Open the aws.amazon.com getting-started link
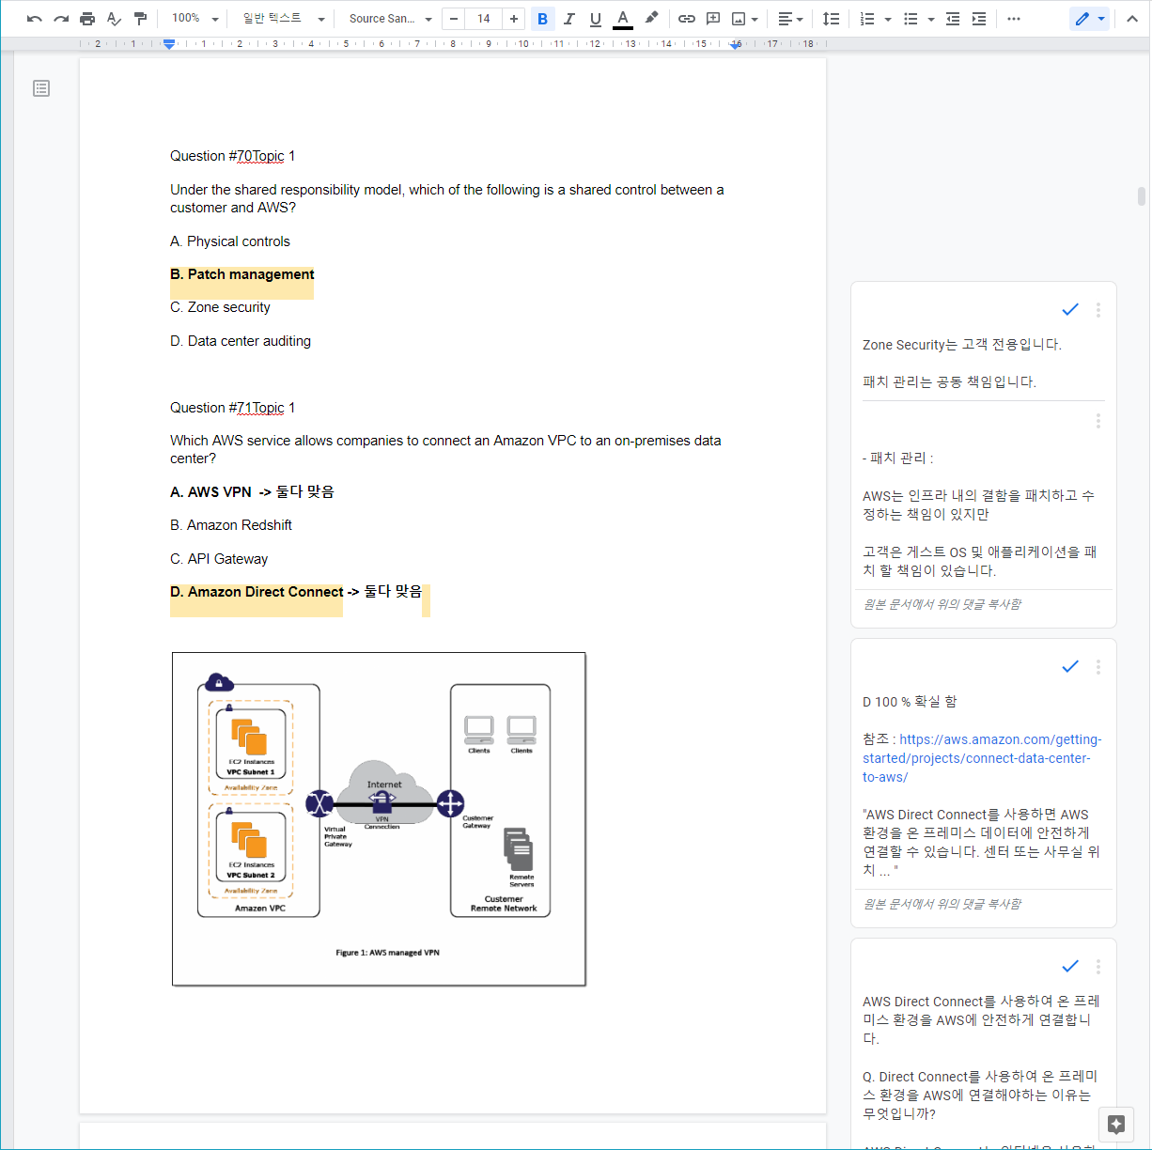 tap(982, 758)
